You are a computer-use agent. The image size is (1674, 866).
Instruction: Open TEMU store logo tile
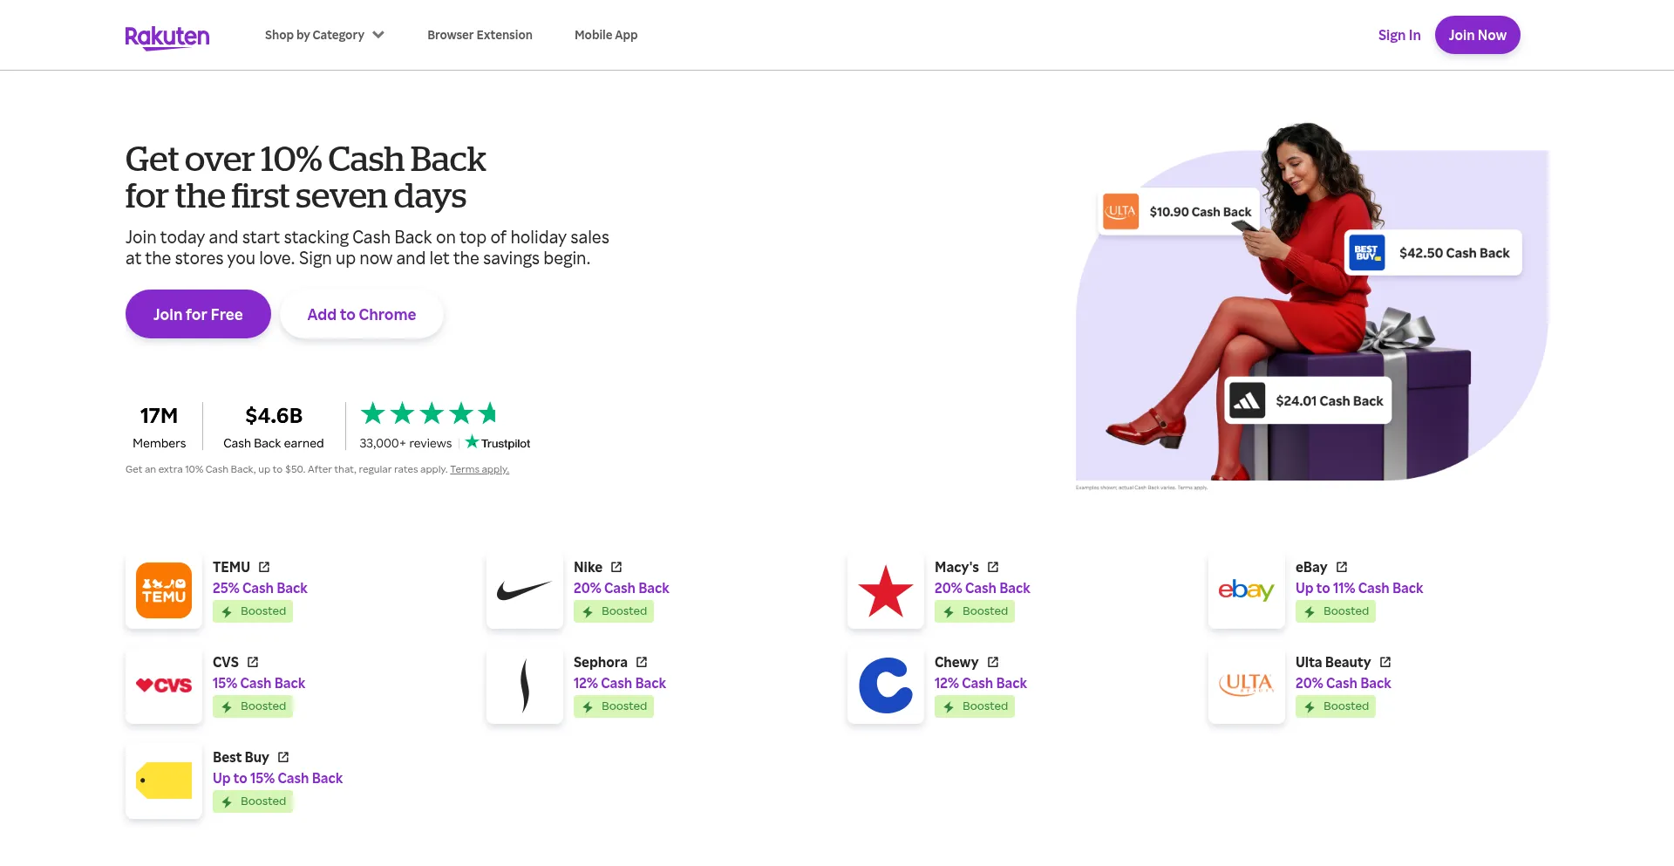coord(164,590)
